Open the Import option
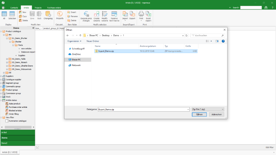The width and height of the screenshot is (276, 155). 125,16
